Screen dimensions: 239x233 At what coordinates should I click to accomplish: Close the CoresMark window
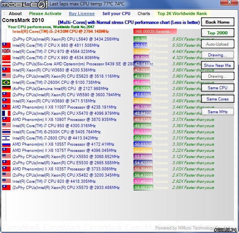point(229,2)
